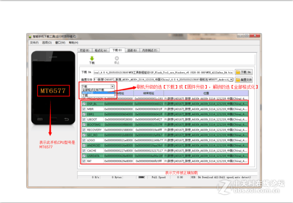This screenshot has width=293, height=203.
Task: Expand the 配置文件 path combo box arrow
Action: pos(231,80)
